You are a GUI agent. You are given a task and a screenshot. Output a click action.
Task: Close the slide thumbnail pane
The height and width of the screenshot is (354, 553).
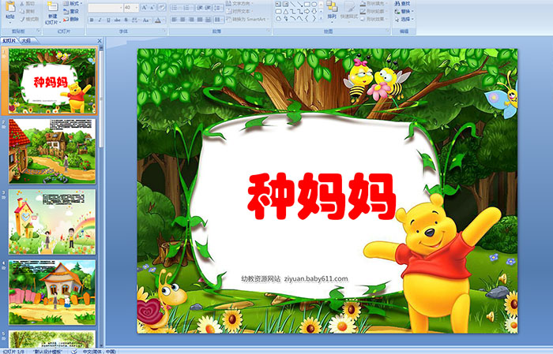click(100, 40)
